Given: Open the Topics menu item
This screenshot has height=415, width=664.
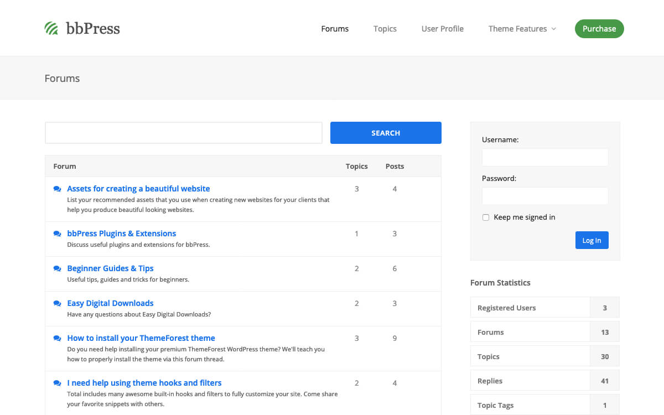Looking at the screenshot, I should (x=385, y=29).
